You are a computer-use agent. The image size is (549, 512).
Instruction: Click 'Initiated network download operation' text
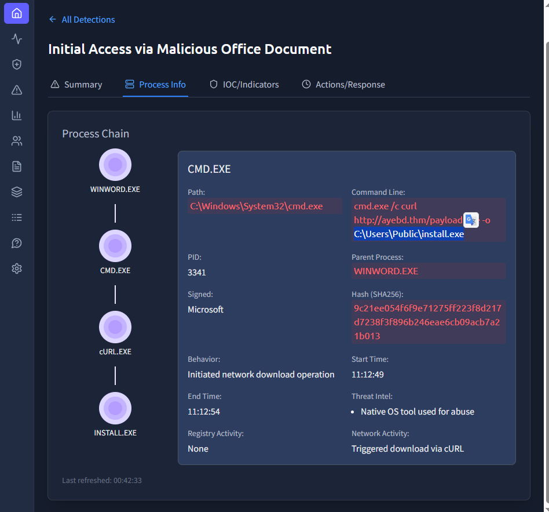261,375
